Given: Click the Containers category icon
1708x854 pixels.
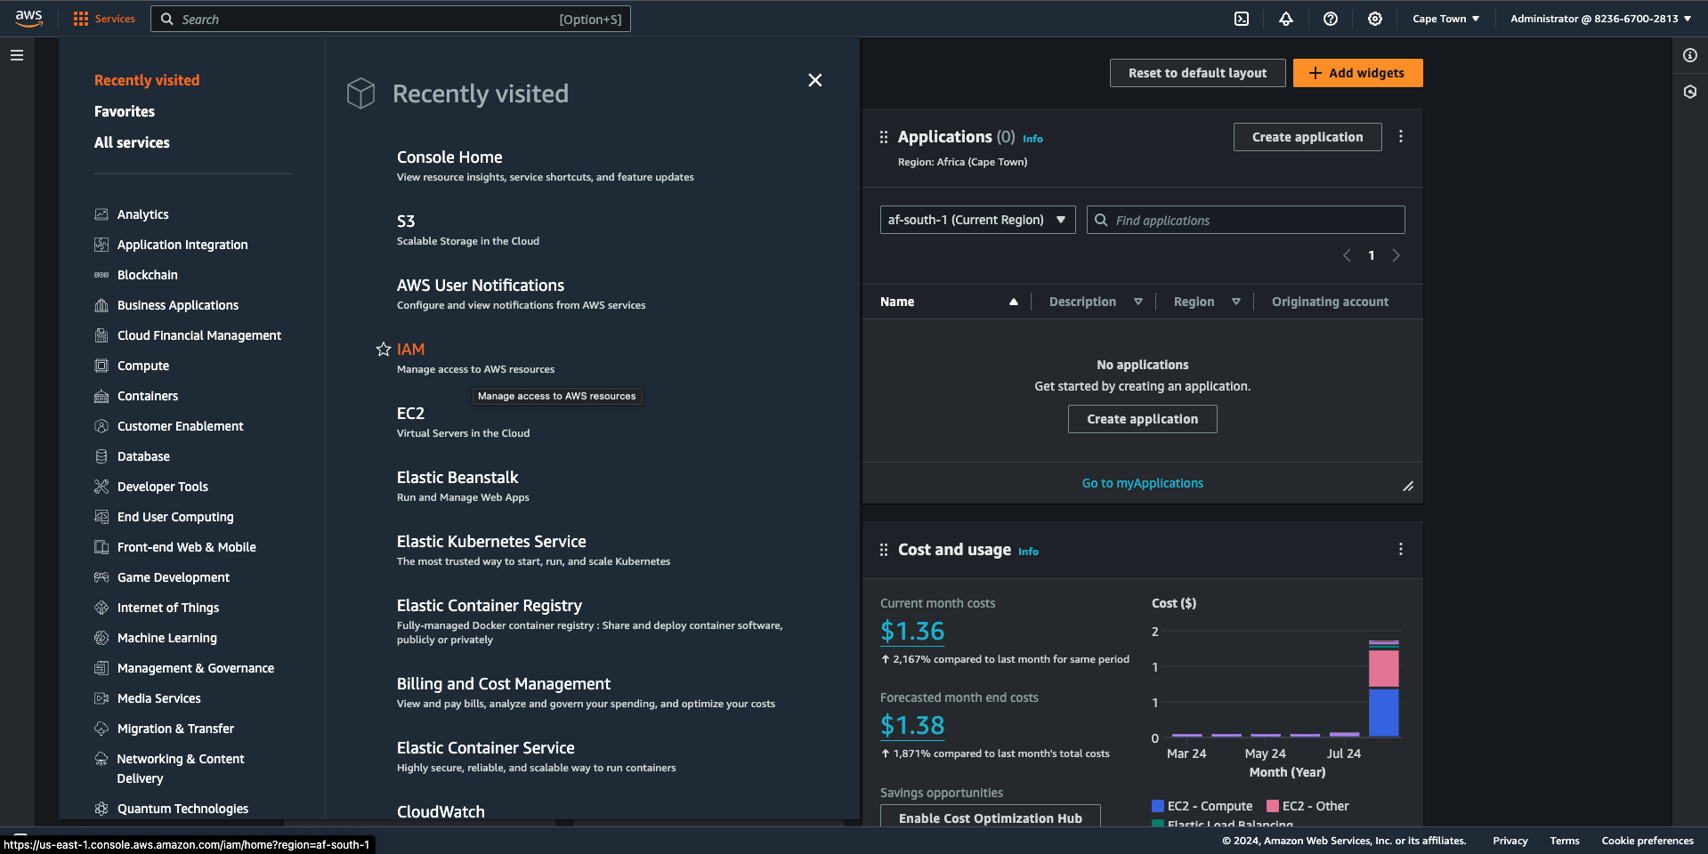Looking at the screenshot, I should [x=101, y=396].
